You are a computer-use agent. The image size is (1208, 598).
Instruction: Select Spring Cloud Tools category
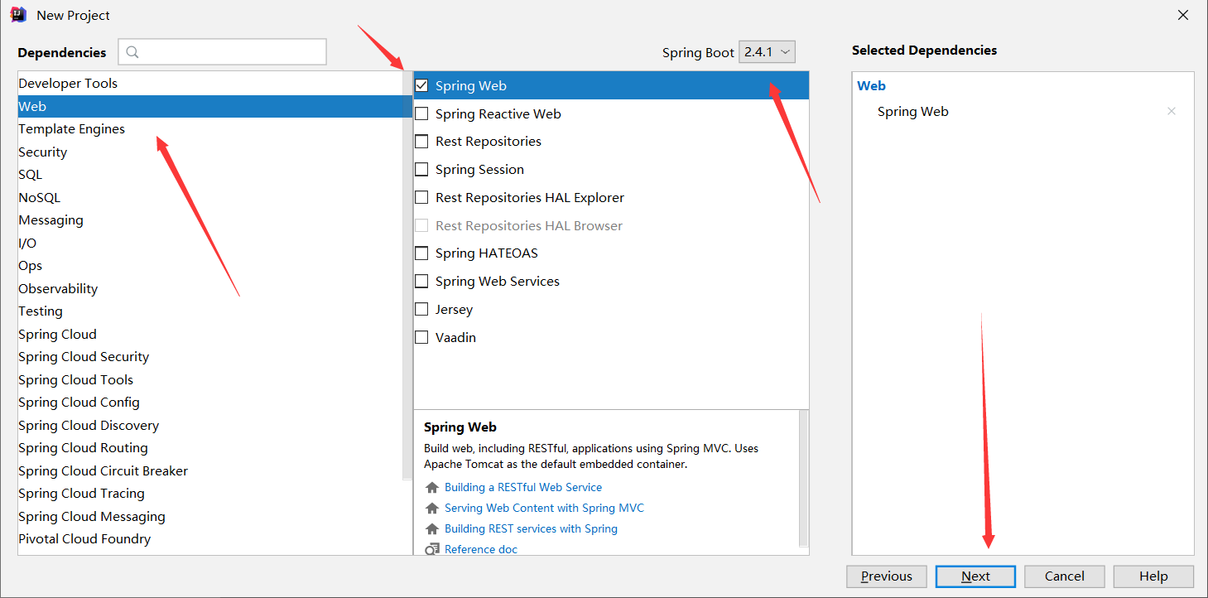[x=210, y=379]
